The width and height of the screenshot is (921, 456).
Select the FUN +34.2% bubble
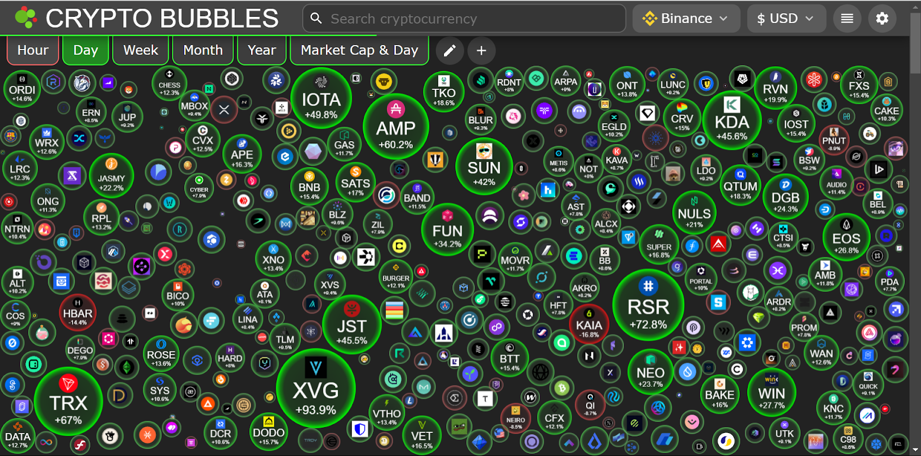447,230
